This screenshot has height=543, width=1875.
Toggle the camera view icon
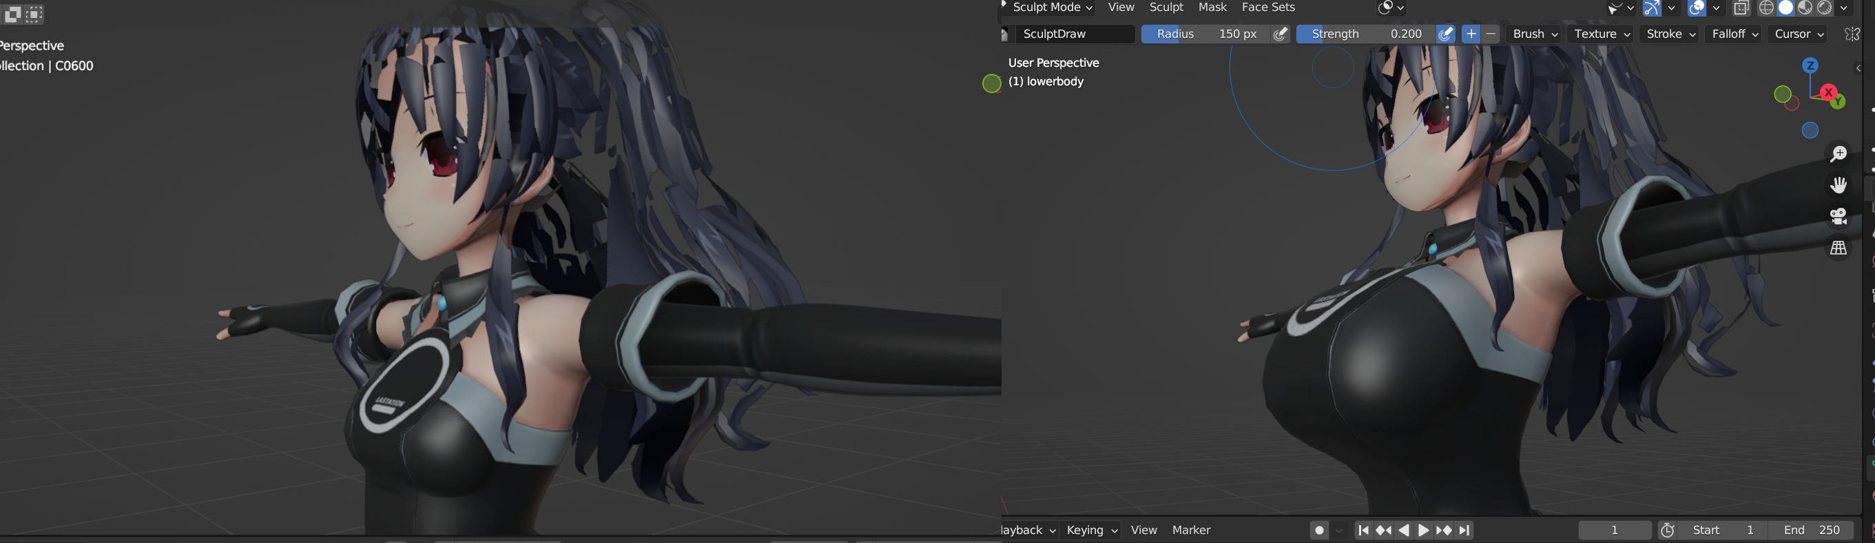point(1838,217)
